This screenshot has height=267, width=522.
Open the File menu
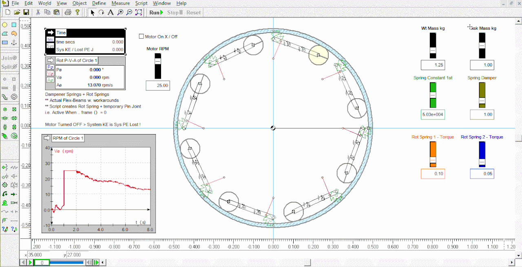coord(15,3)
